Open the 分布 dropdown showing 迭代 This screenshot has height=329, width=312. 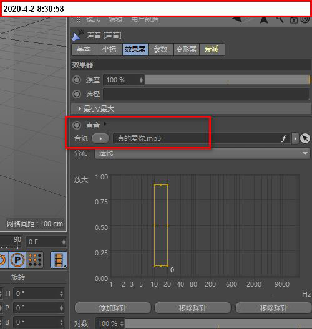202,153
